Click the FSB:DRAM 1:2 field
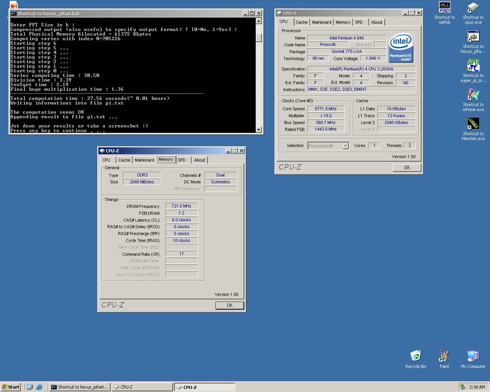490x392 pixels. 181,213
